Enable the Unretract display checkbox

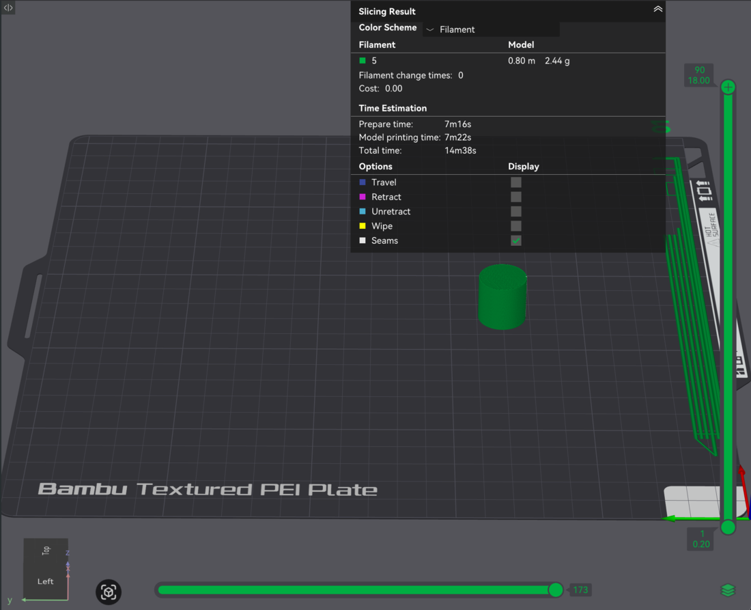point(516,211)
